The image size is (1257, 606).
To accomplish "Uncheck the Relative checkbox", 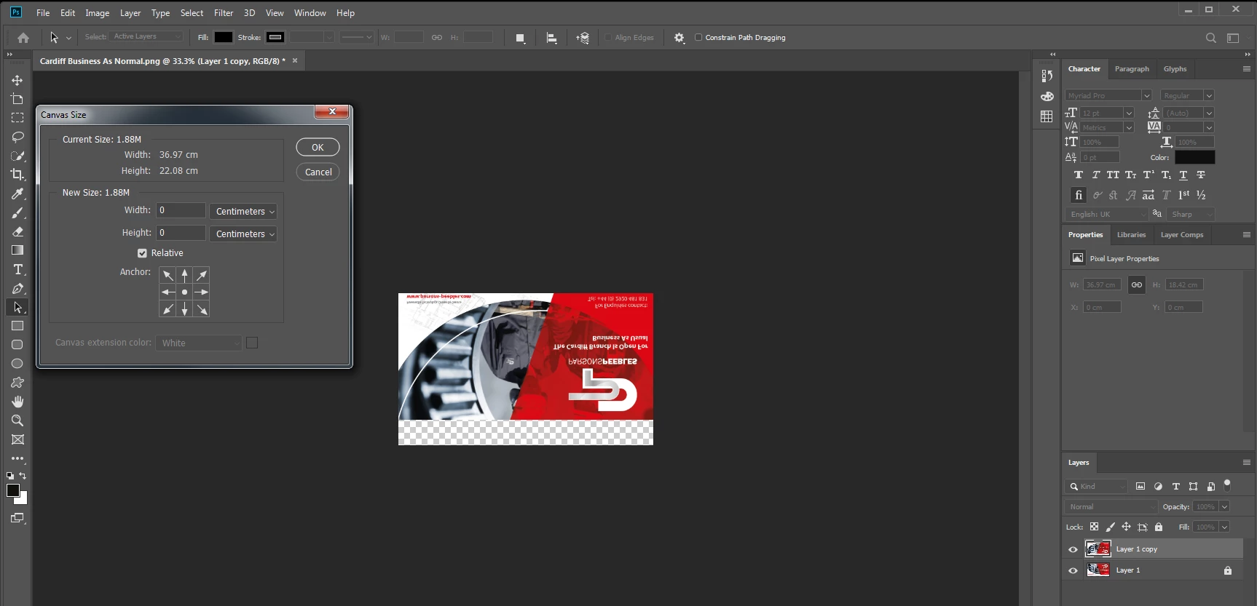I will pyautogui.click(x=142, y=253).
